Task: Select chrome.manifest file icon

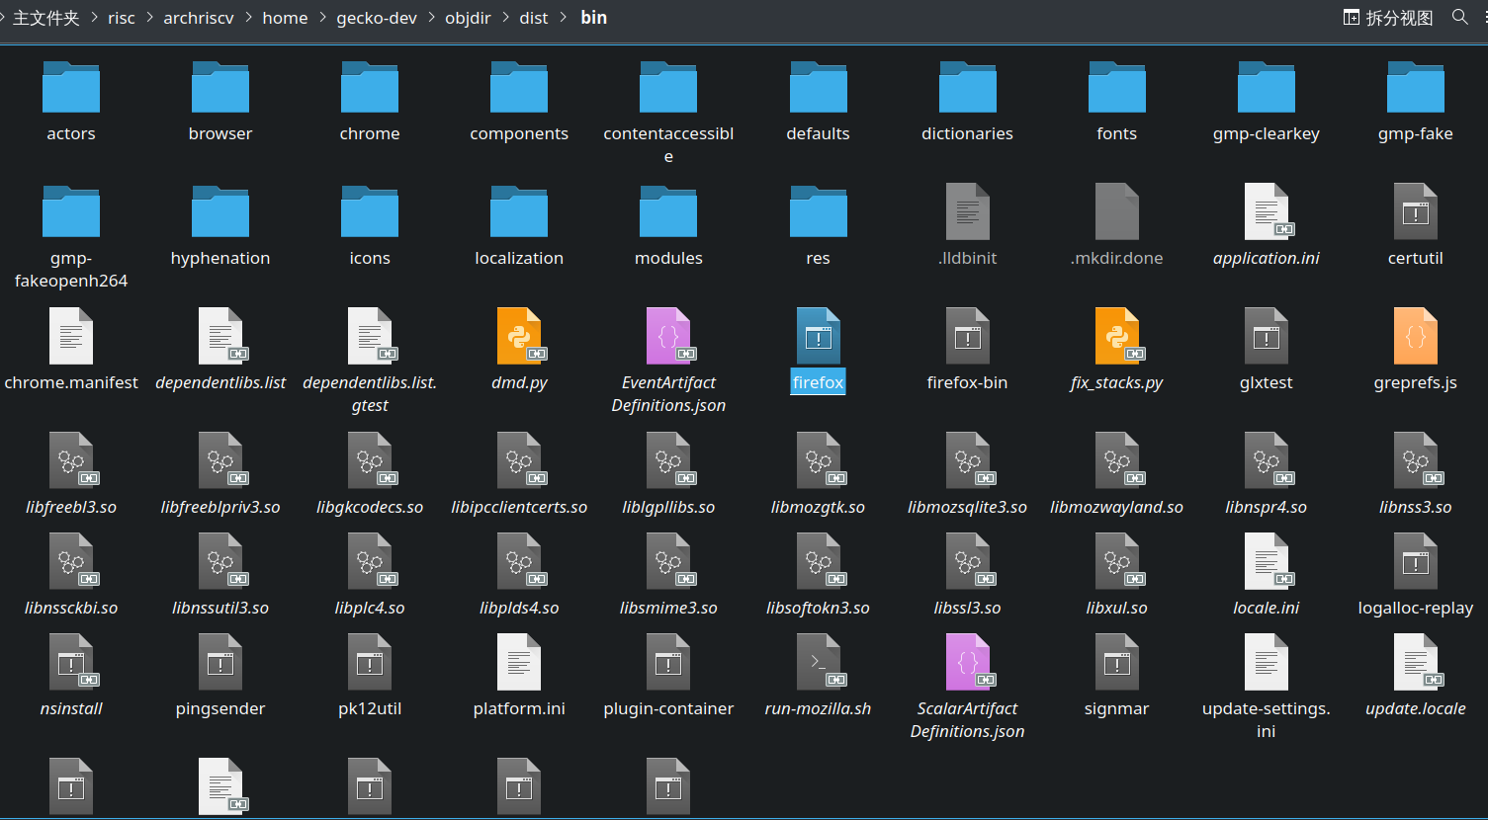Action: tap(71, 336)
